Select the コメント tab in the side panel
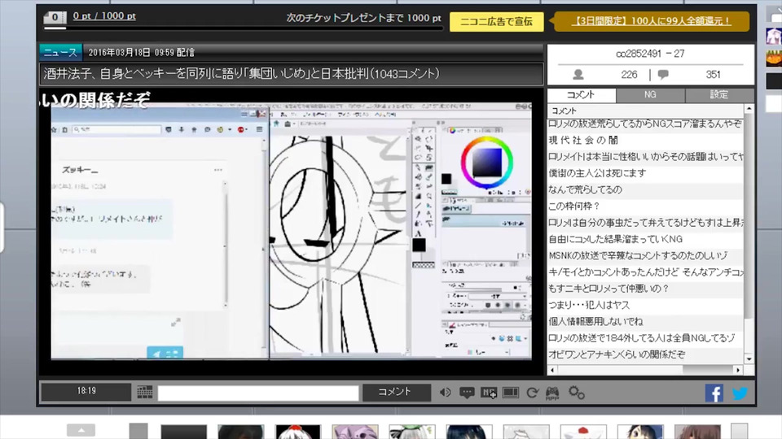Screen dimensions: 782x439 581,95
